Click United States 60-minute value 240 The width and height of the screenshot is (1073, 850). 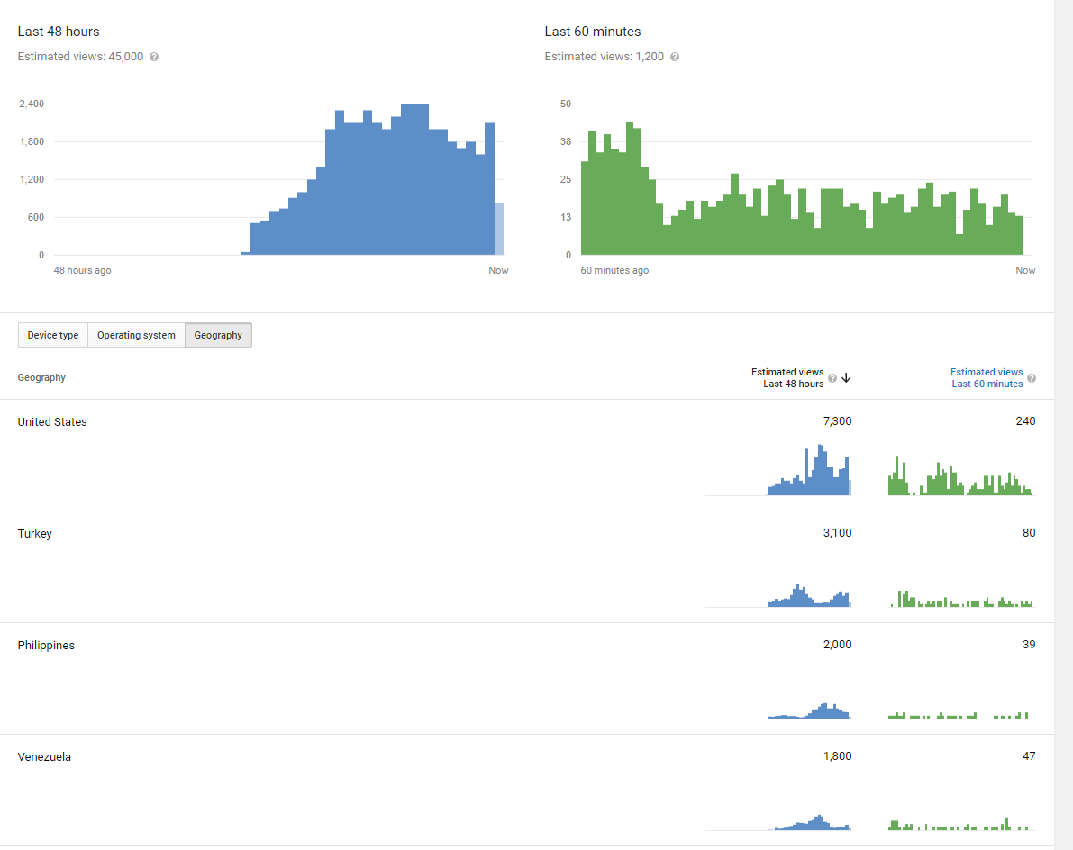click(1025, 421)
